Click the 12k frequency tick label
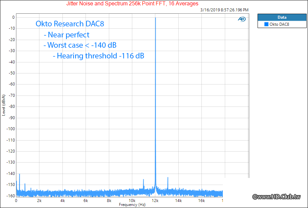Image resolution: width=308 pixels, height=208 pixels. (x=155, y=201)
